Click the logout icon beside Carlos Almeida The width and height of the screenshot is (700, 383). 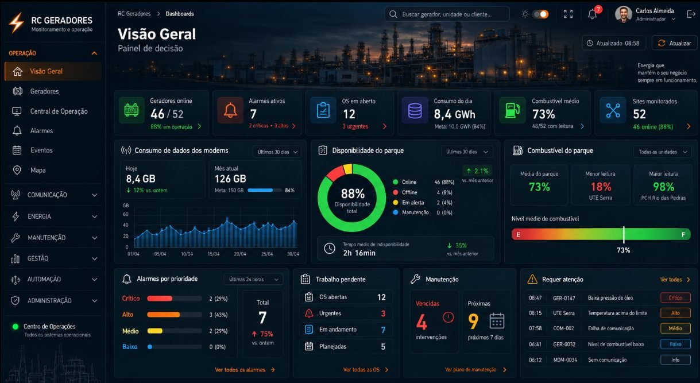click(x=691, y=14)
